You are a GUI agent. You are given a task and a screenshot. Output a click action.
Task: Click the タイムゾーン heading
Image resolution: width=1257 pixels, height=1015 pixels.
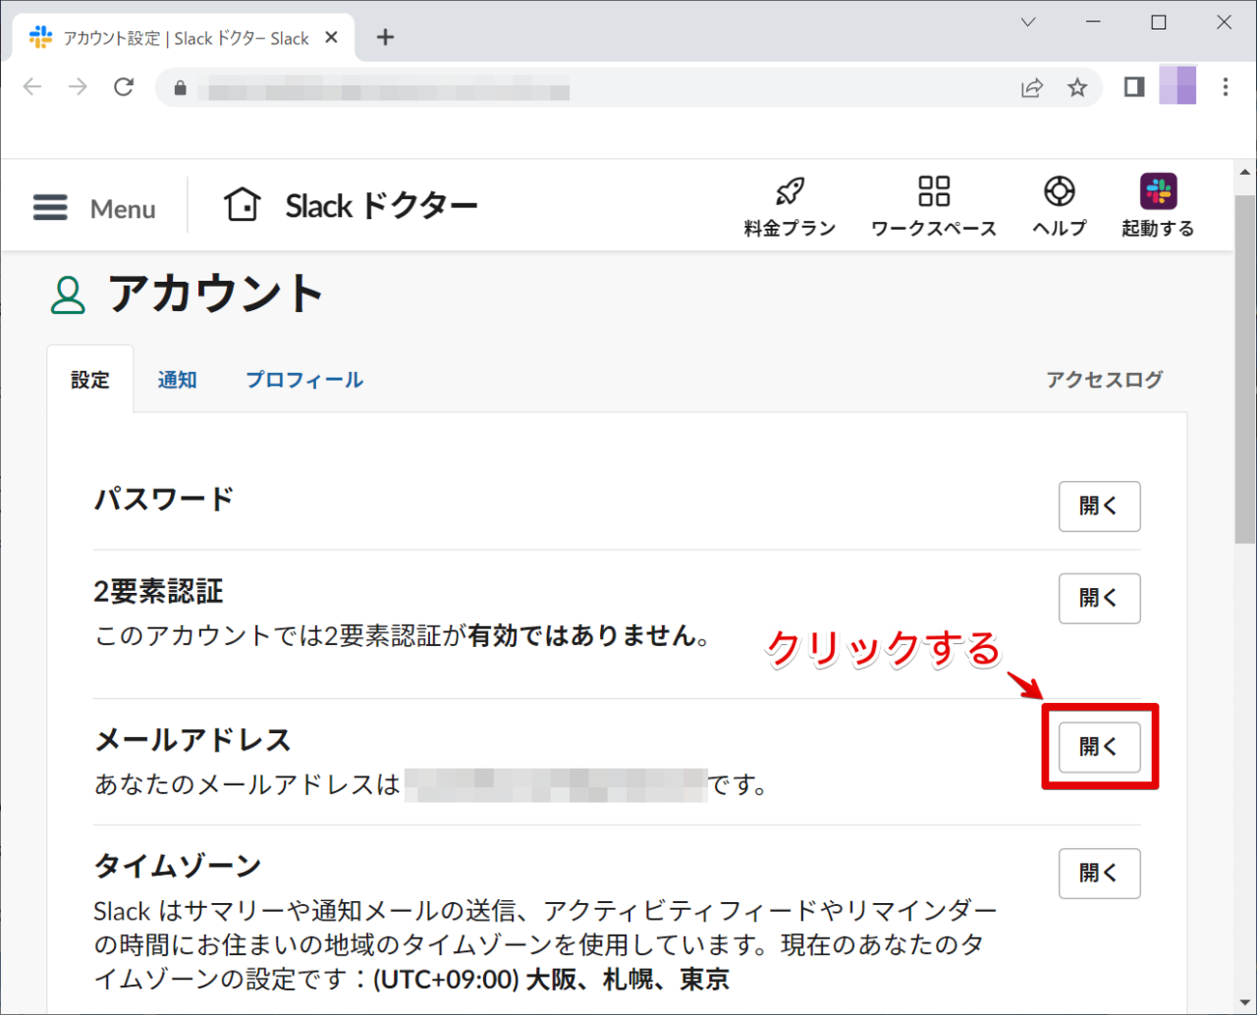(x=178, y=866)
